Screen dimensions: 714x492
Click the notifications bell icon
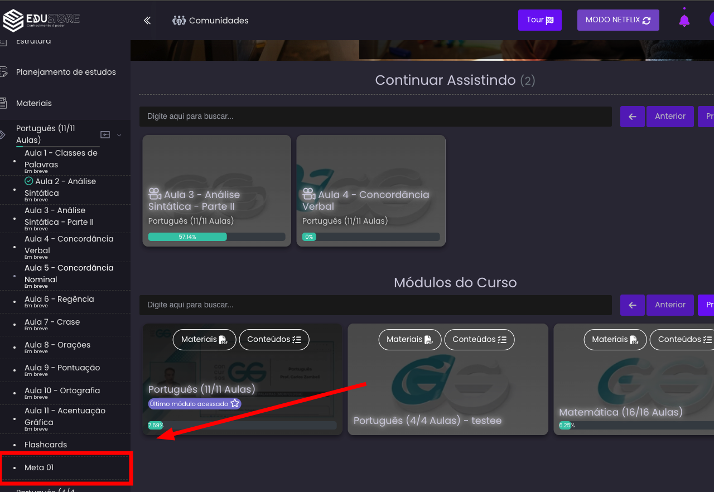click(x=684, y=21)
